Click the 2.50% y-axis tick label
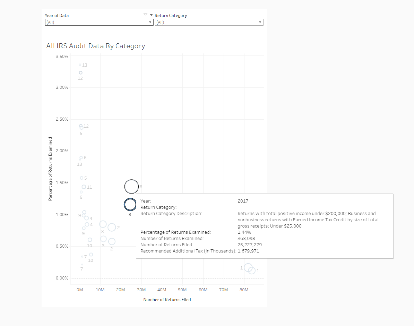 (62, 119)
